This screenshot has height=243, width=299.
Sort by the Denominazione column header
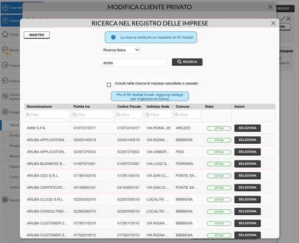click(39, 107)
